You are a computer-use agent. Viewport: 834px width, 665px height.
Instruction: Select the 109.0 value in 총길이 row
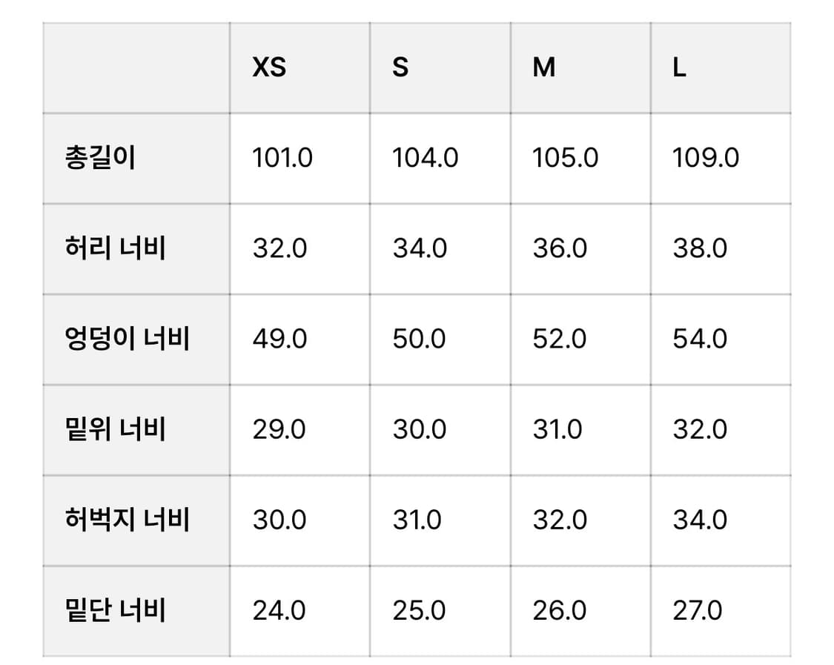coord(706,159)
